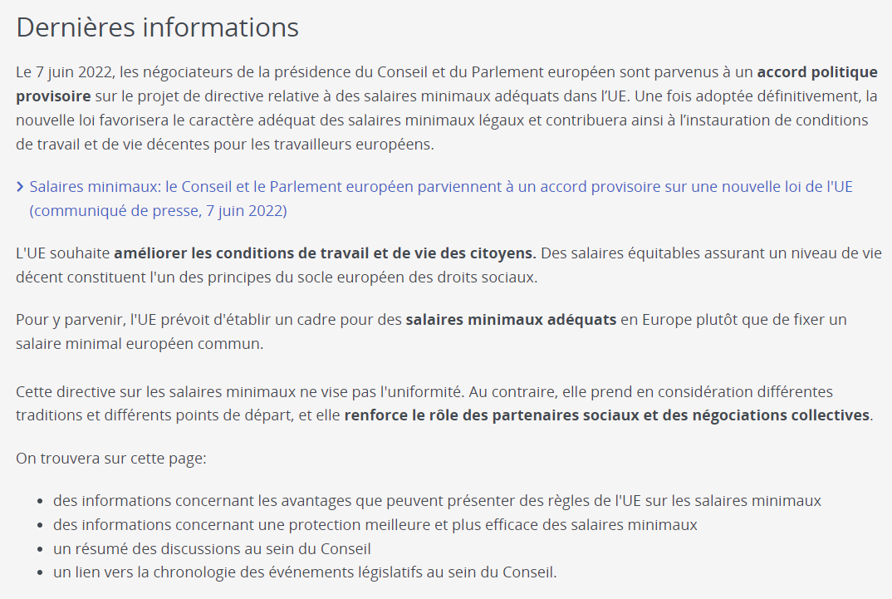This screenshot has height=599, width=892.
Task: Select the bold text 'accord politique provisoire'
Action: [x=447, y=84]
